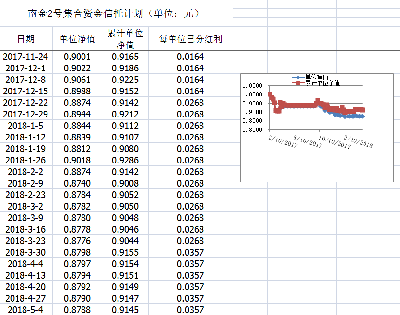Screen dimensions: 400x315
Task: Click the 单位净值 header cell in the table
Action: pyautogui.click(x=77, y=39)
